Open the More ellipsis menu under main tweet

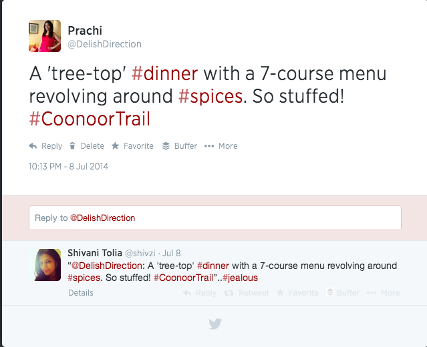[x=209, y=146]
